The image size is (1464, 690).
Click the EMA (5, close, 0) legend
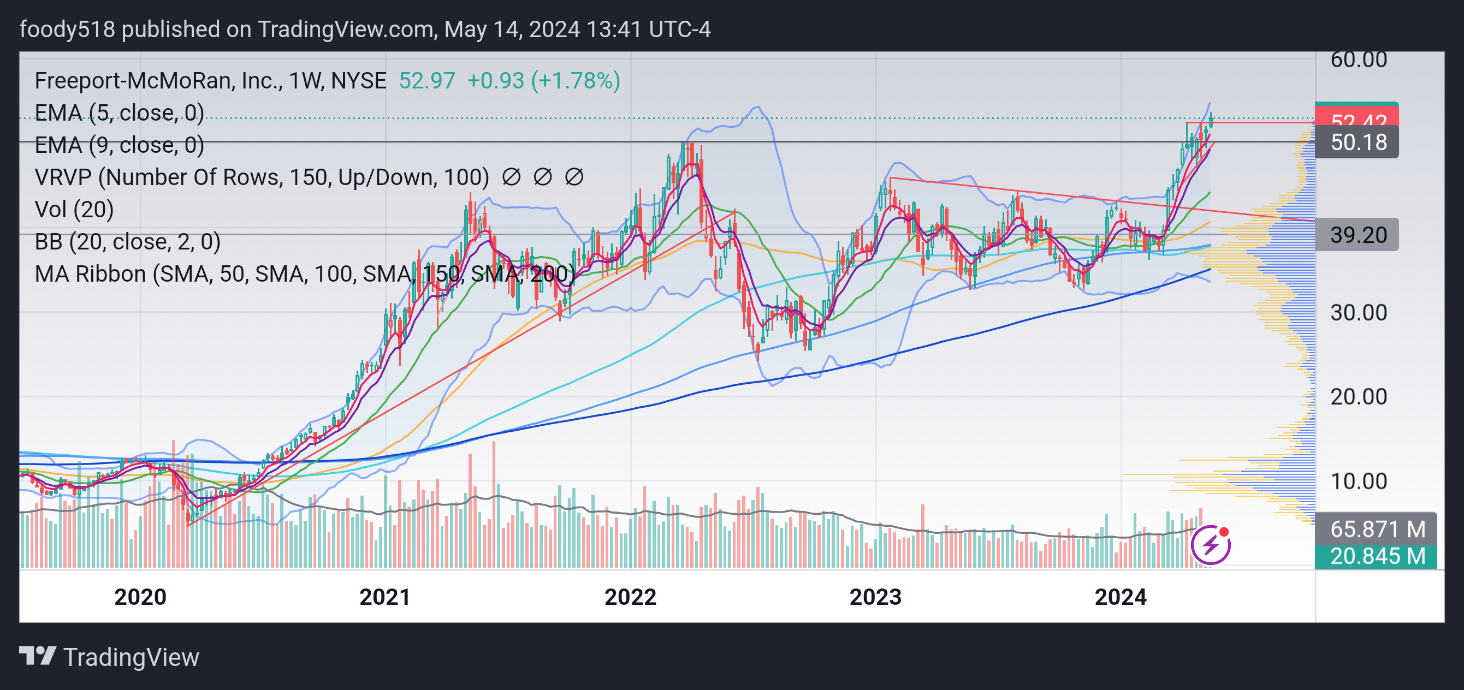120,113
